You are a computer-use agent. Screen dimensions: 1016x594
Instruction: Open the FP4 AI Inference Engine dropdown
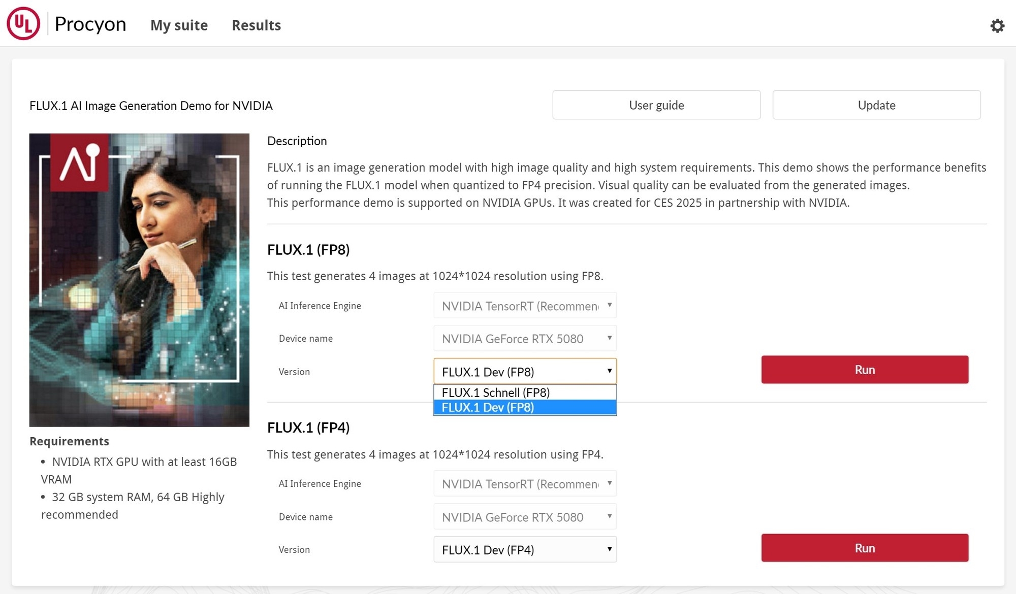(524, 484)
